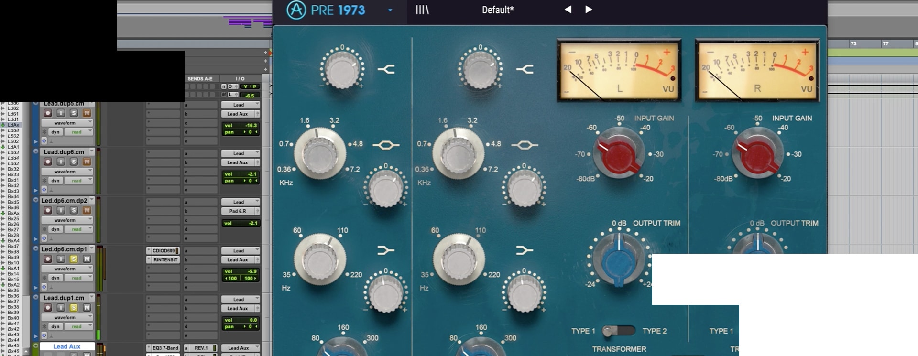Screen dimensions: 918x356
Task: Select LdAx in the track list
Action: (13, 125)
